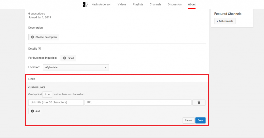Go to the Discussion tab
The image size is (264, 138).
click(175, 5)
